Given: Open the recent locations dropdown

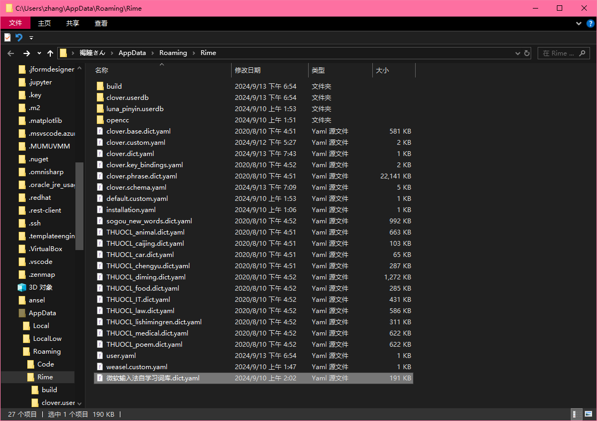Looking at the screenshot, I should (39, 53).
